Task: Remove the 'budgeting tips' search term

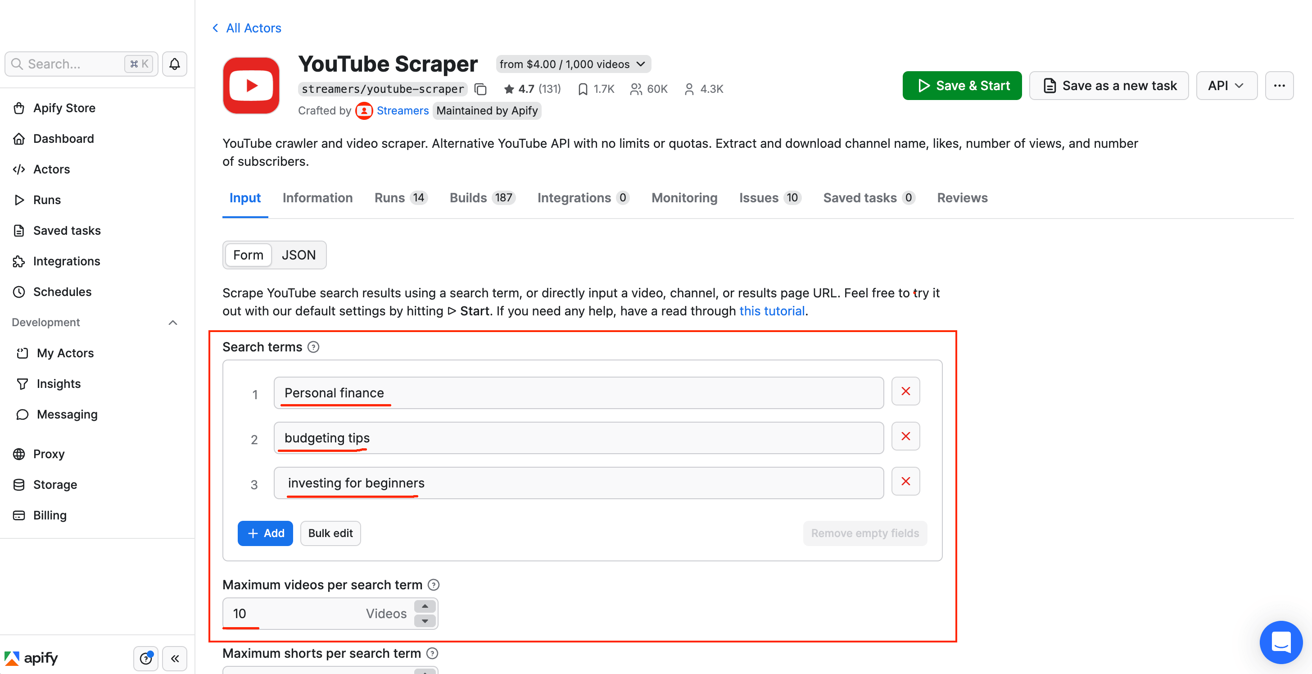Action: [x=905, y=437]
